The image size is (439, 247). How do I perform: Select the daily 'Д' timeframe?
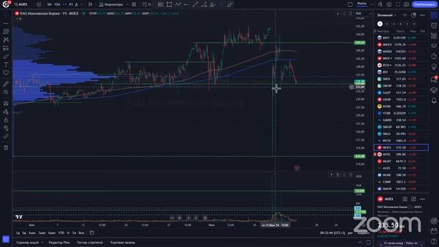[x=76, y=5]
